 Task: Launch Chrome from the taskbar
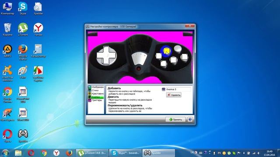pyautogui.click(x=44, y=153)
